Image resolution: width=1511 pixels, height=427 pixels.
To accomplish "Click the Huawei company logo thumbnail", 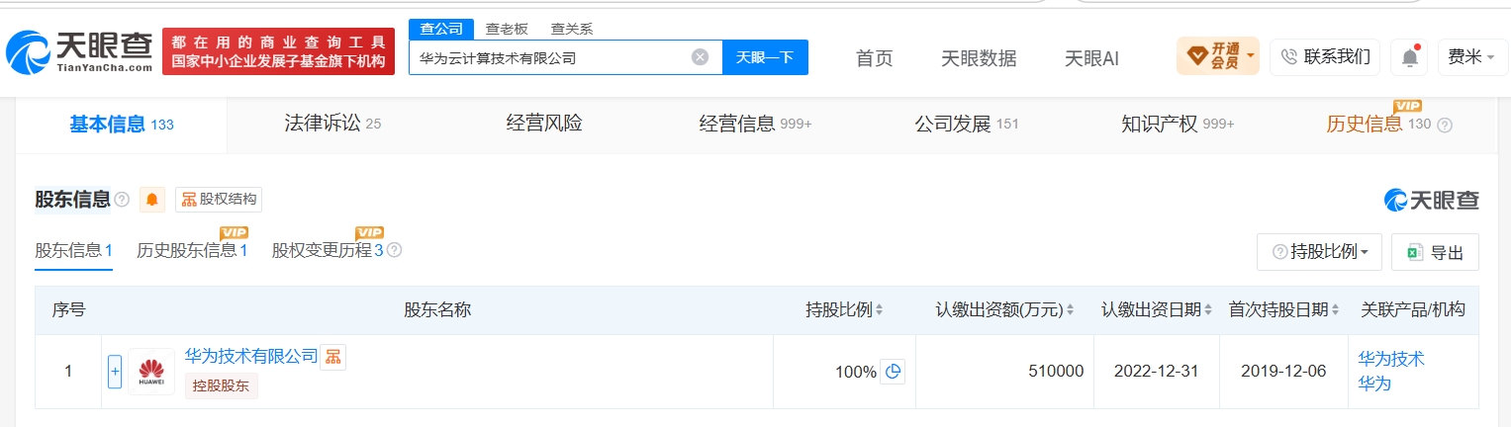I will (x=151, y=372).
